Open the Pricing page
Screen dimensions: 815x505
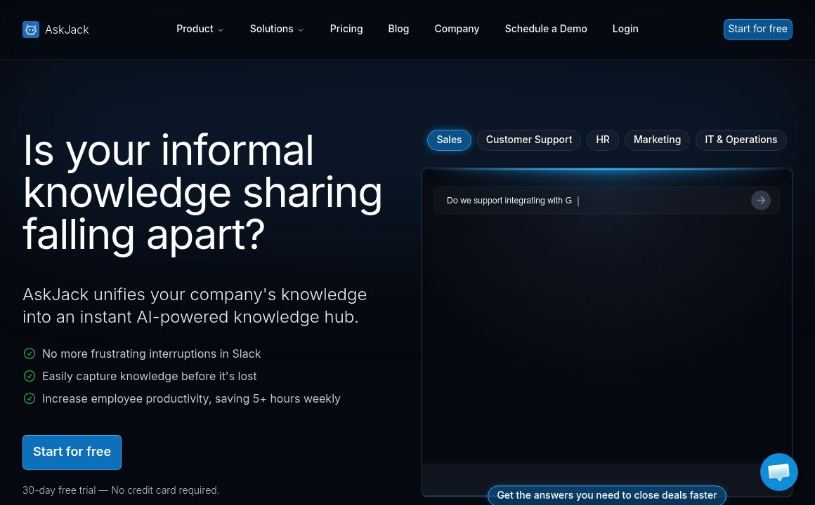(346, 29)
